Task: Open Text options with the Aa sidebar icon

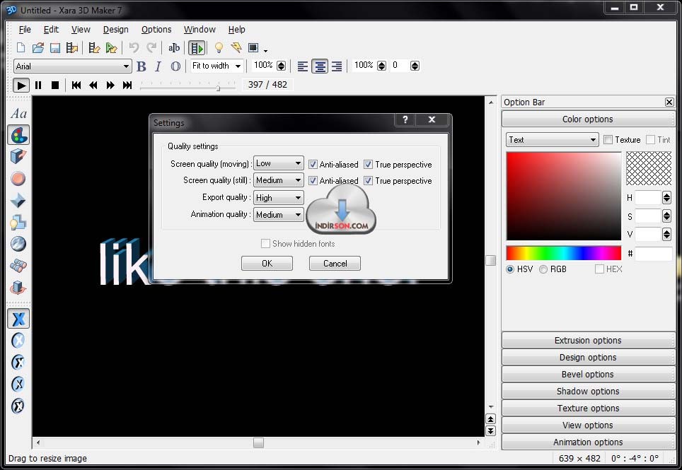Action: [x=18, y=114]
